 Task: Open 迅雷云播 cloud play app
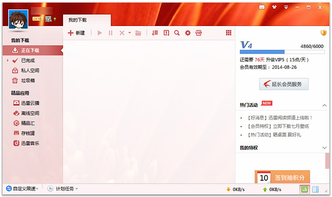(26, 103)
